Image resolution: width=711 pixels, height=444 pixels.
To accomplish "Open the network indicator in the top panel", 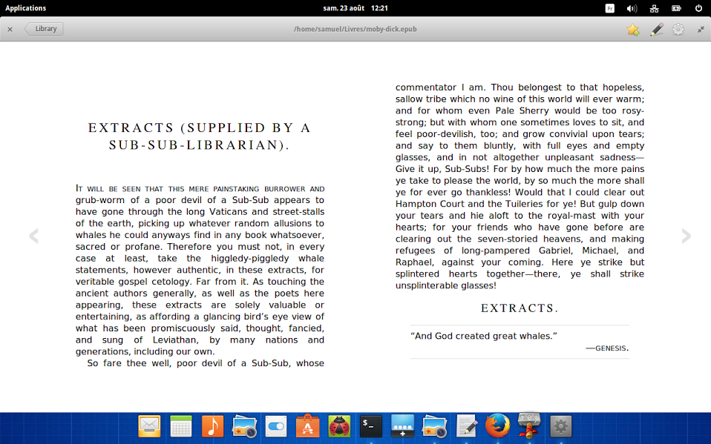I will [x=654, y=8].
